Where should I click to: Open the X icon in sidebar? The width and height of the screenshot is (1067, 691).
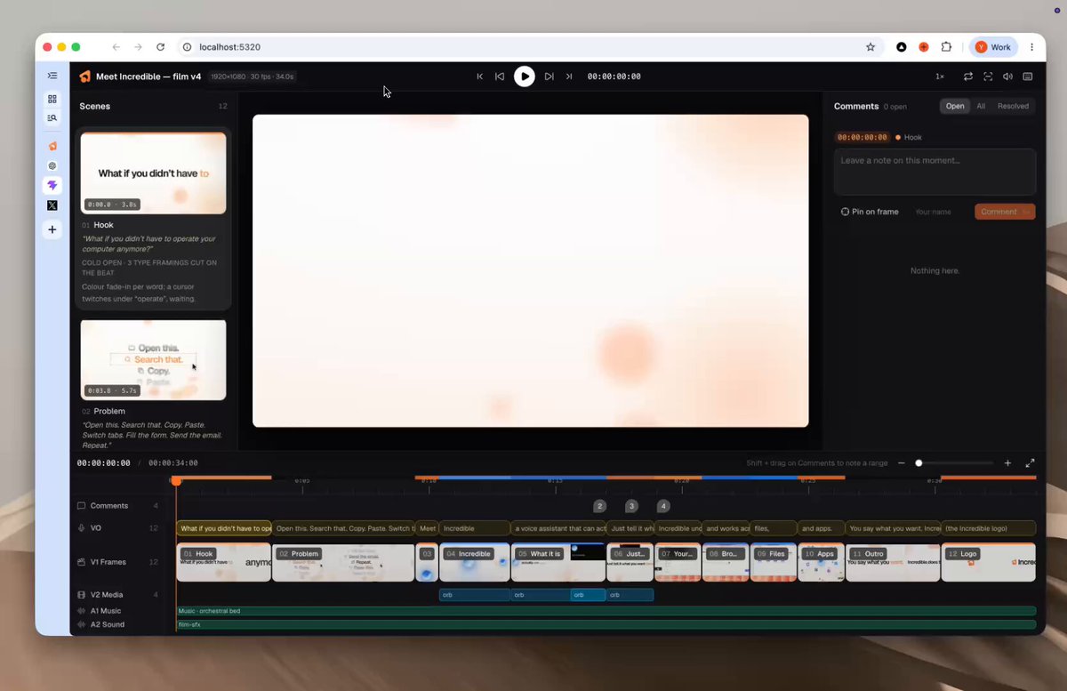click(x=52, y=205)
